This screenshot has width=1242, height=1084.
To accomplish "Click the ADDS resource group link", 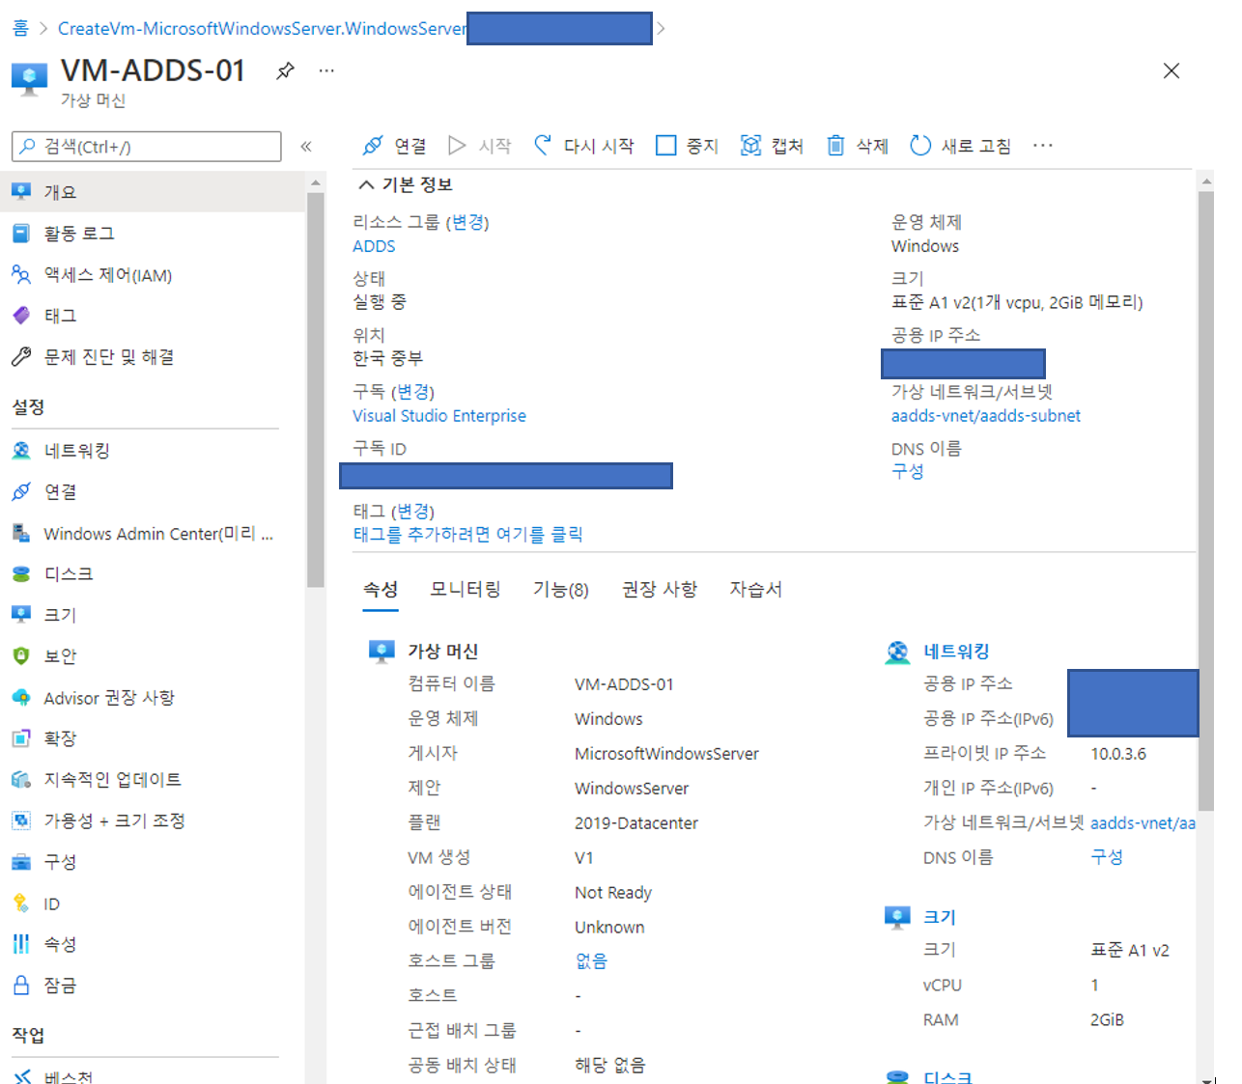I will tap(374, 246).
